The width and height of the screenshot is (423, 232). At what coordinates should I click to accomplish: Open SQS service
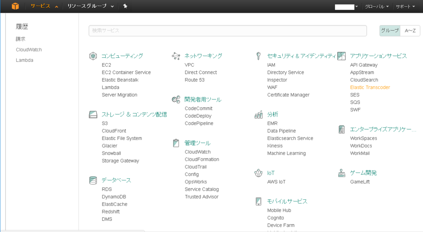[355, 102]
